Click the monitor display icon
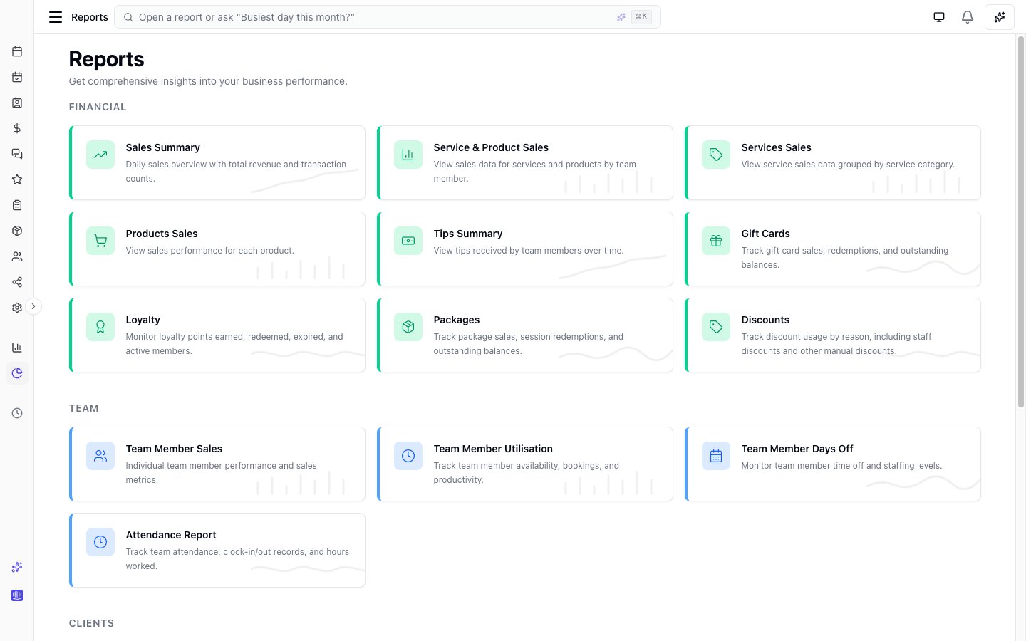The height and width of the screenshot is (641, 1026). (x=939, y=17)
